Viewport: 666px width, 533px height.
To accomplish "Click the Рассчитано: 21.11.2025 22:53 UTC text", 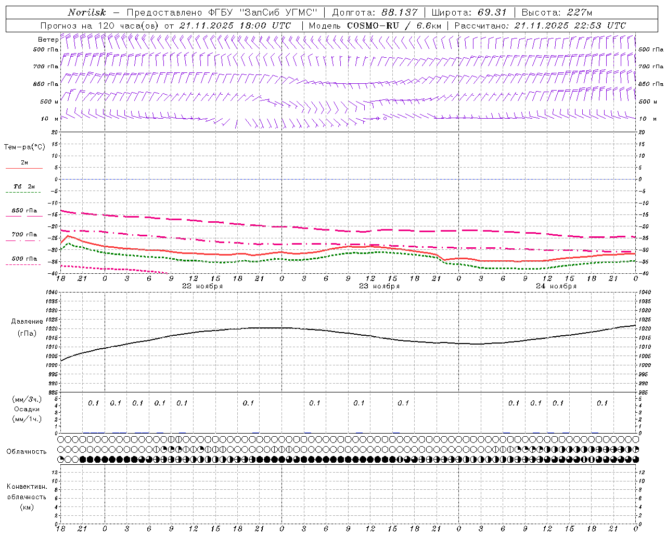I will (x=540, y=26).
